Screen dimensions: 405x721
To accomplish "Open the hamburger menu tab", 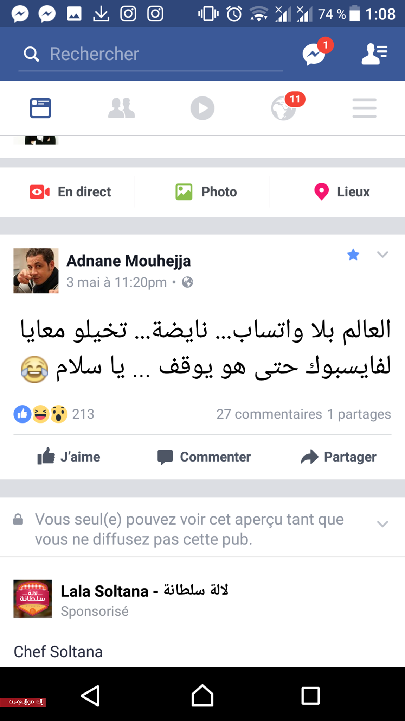I will tap(365, 108).
